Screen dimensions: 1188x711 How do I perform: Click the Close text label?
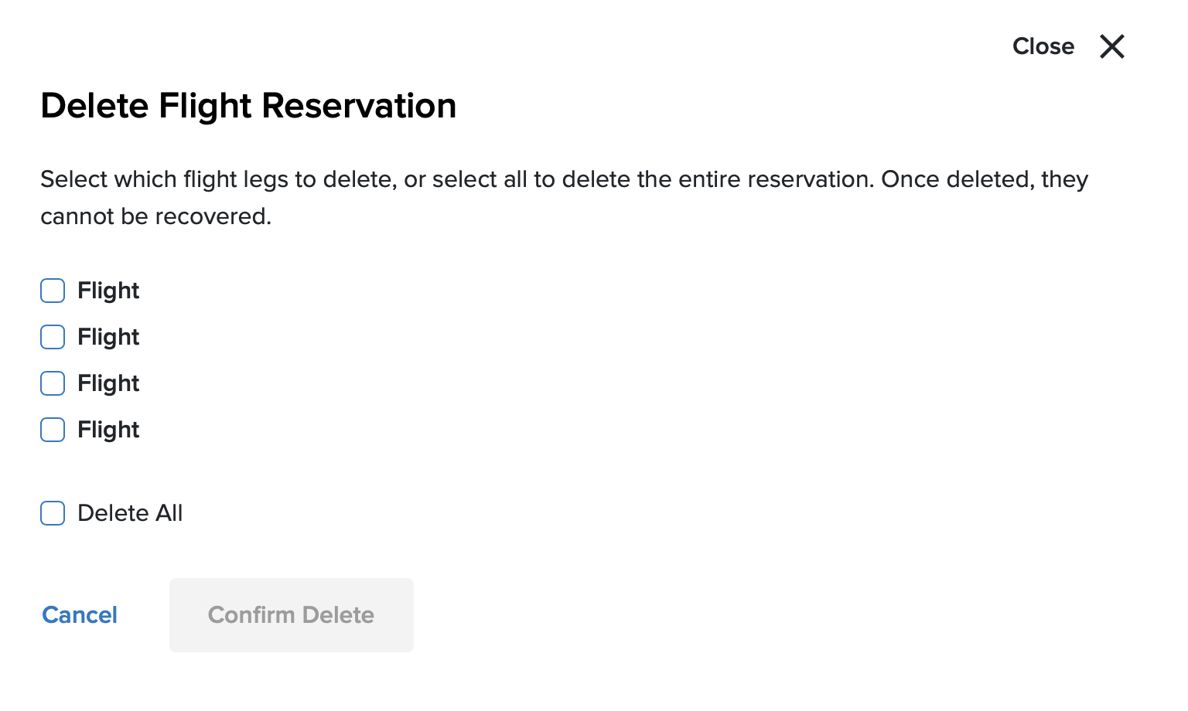(1043, 46)
